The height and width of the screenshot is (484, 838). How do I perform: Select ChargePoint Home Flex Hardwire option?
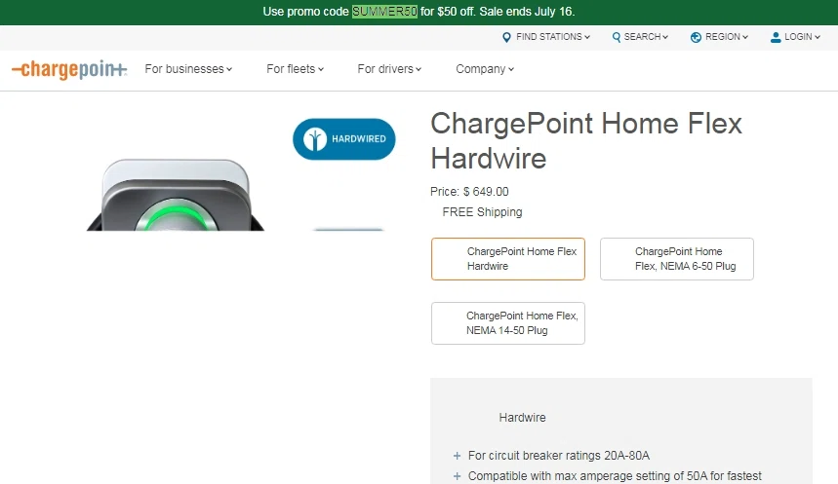(x=508, y=259)
